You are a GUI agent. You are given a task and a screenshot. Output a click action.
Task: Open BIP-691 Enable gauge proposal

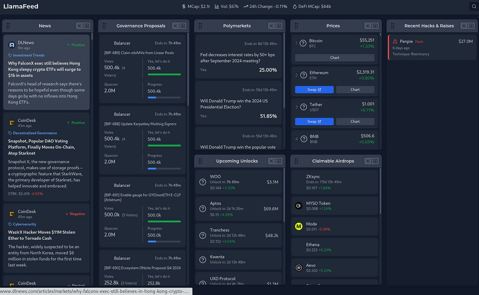pyautogui.click(x=142, y=197)
